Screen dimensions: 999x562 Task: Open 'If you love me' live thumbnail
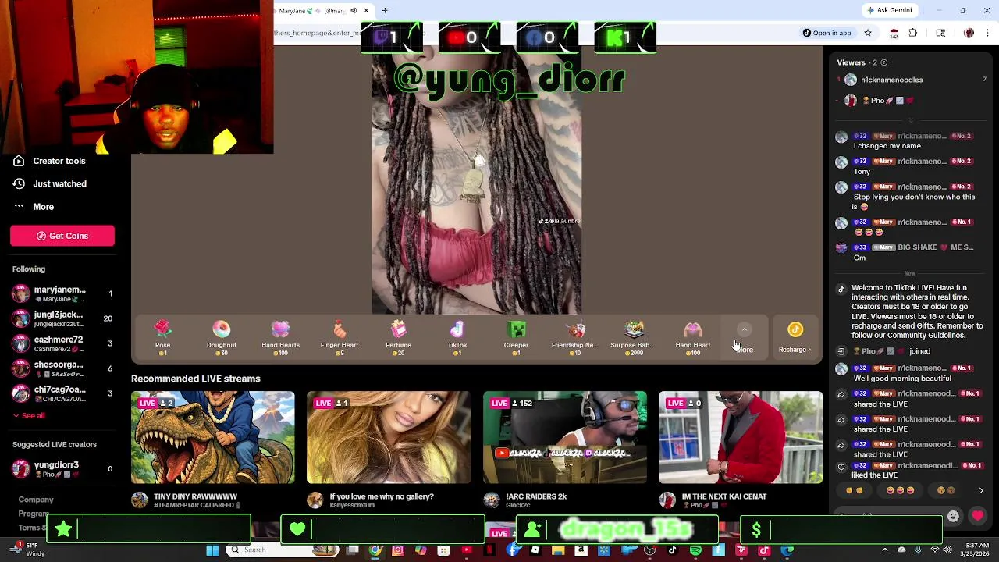[389, 437]
